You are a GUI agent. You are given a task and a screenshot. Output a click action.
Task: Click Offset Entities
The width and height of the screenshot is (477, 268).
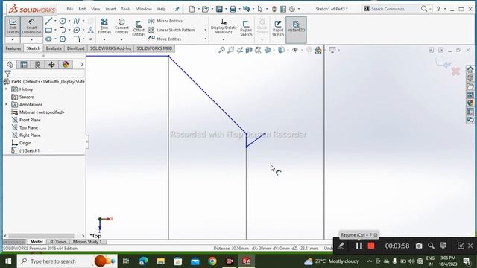pyautogui.click(x=139, y=28)
